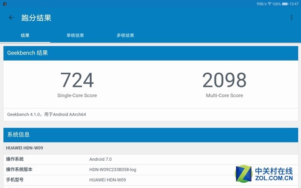Select the Geekbench 结果 section header
This screenshot has height=188, width=301.
[150, 53]
